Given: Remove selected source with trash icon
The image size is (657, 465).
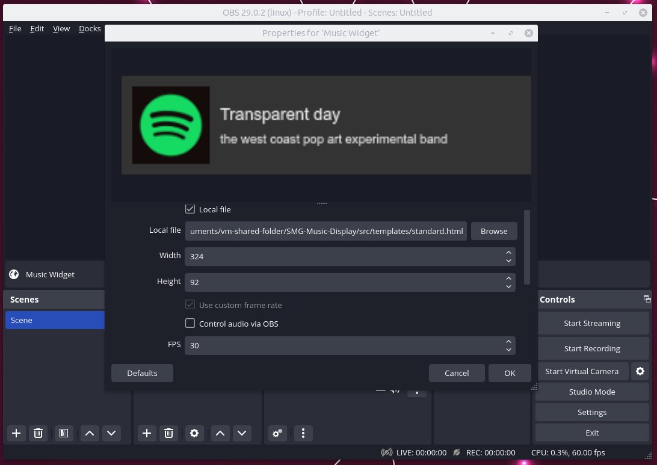Looking at the screenshot, I should (x=168, y=433).
